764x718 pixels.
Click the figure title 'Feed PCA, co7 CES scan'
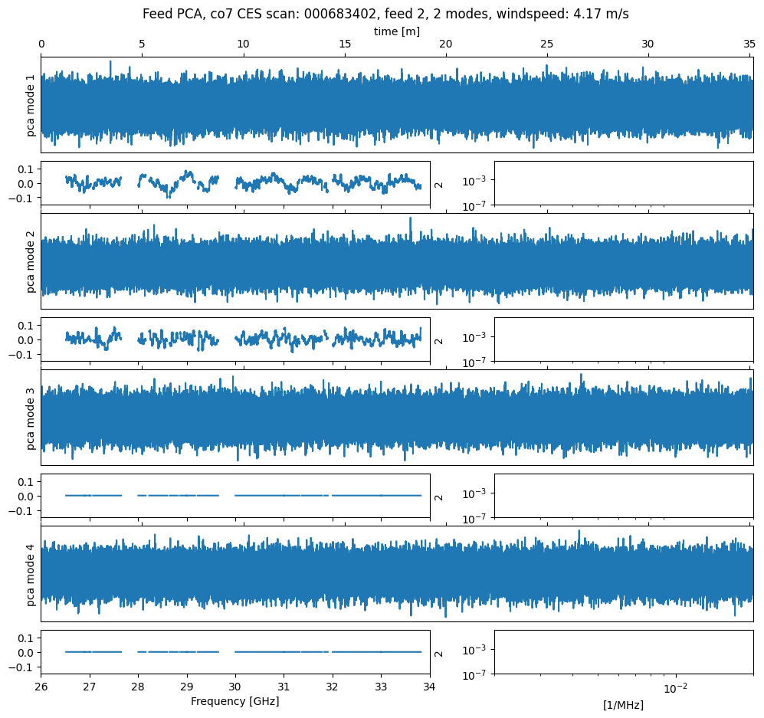tap(385, 14)
